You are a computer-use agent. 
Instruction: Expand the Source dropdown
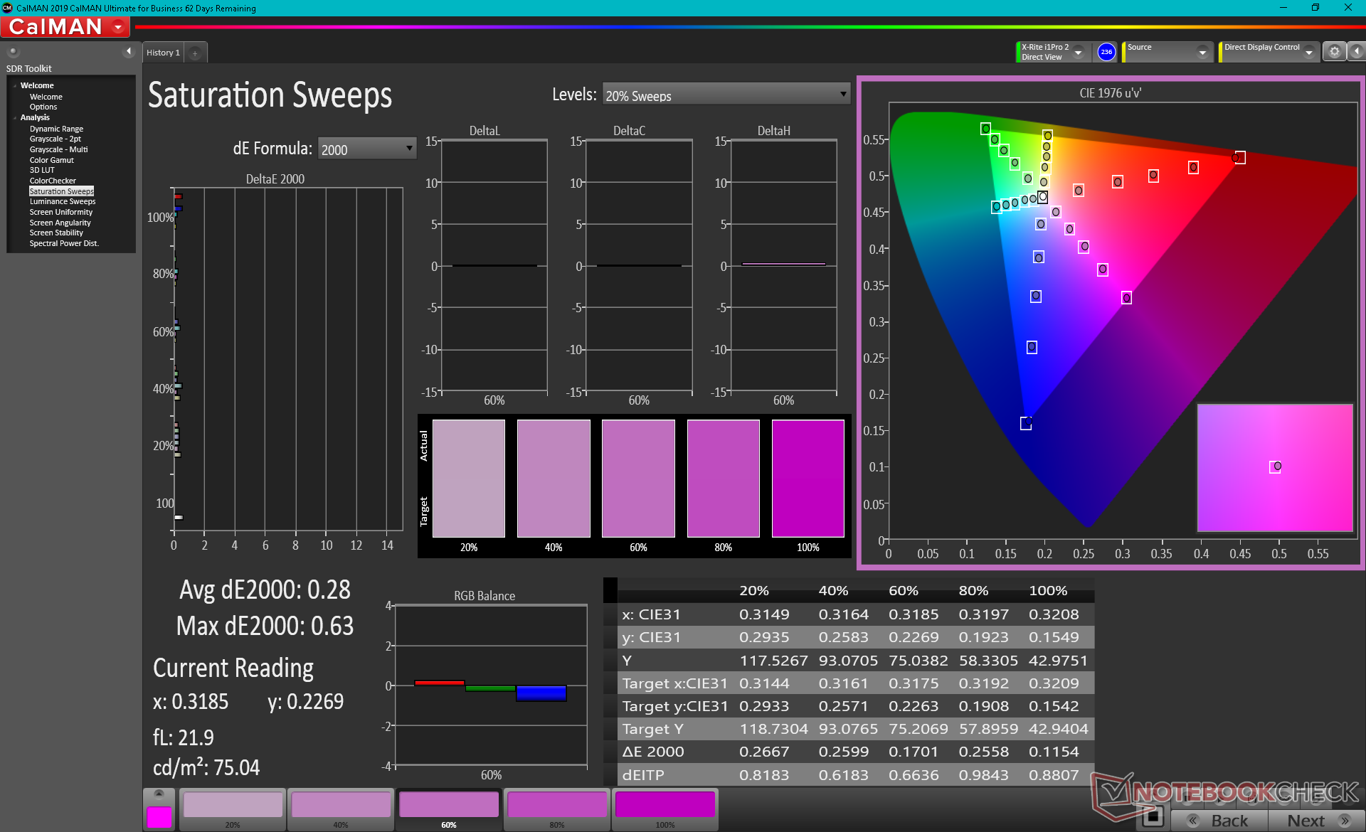(1202, 52)
